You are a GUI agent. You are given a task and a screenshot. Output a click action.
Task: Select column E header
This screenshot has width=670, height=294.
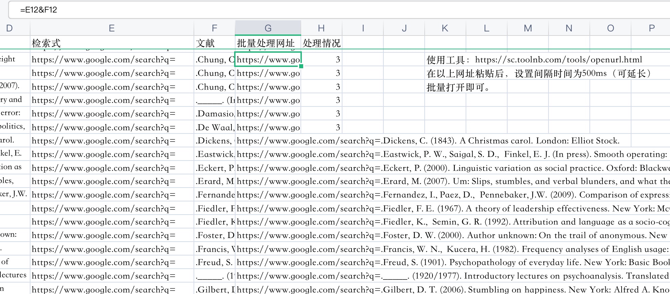coord(112,28)
